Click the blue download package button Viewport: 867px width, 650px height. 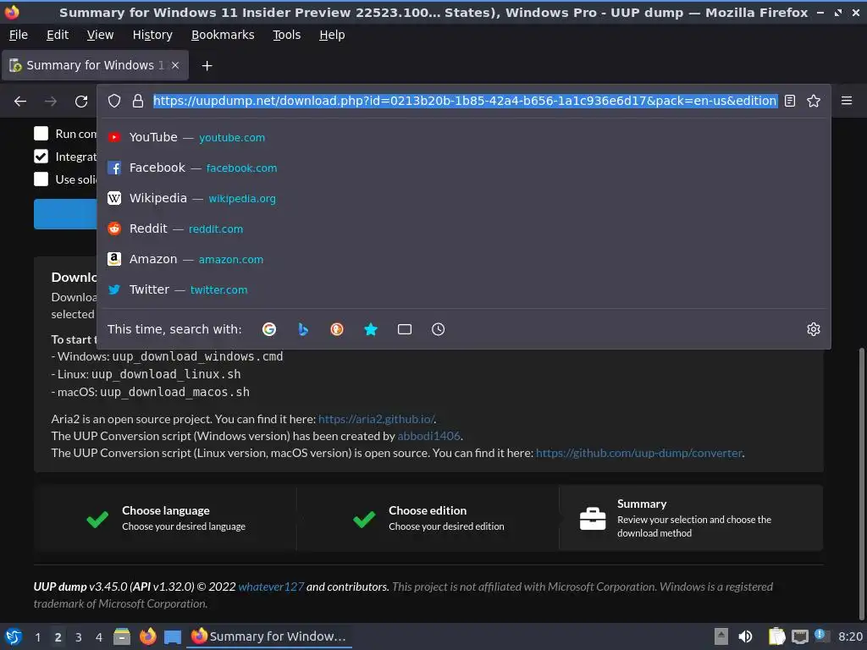click(x=65, y=214)
